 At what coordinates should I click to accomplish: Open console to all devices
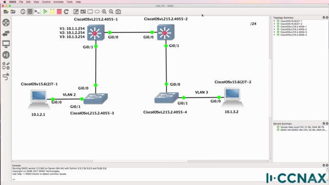pos(37,11)
